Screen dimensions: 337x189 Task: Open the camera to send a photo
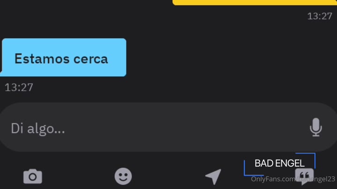33,176
